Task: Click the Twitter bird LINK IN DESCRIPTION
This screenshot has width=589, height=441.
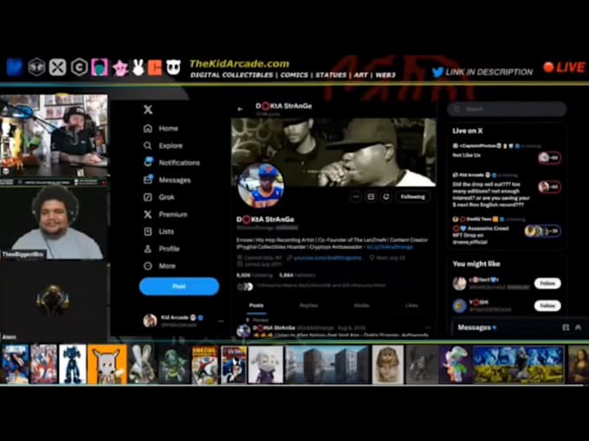Action: (x=482, y=72)
